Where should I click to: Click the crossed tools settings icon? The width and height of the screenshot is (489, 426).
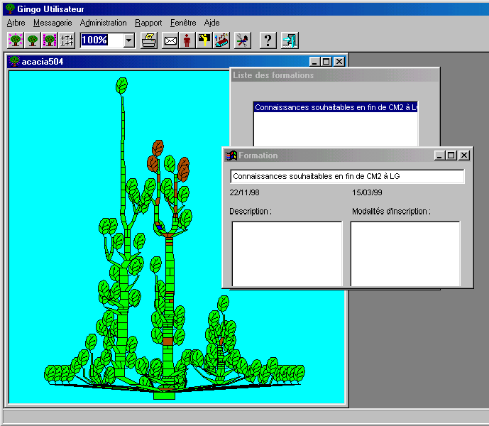pos(243,40)
